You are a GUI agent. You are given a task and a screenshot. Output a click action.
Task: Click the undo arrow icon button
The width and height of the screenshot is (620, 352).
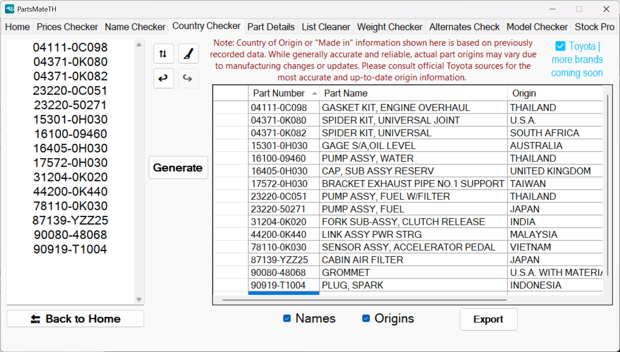(x=163, y=78)
